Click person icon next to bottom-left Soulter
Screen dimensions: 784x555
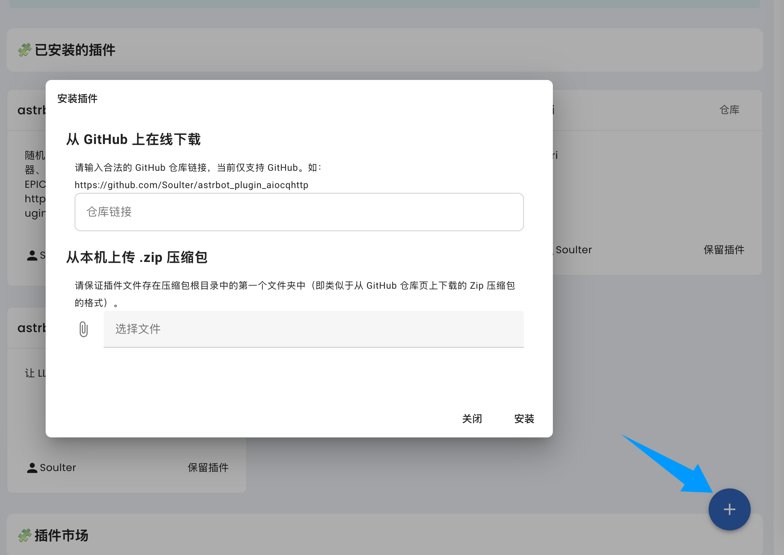coord(32,468)
